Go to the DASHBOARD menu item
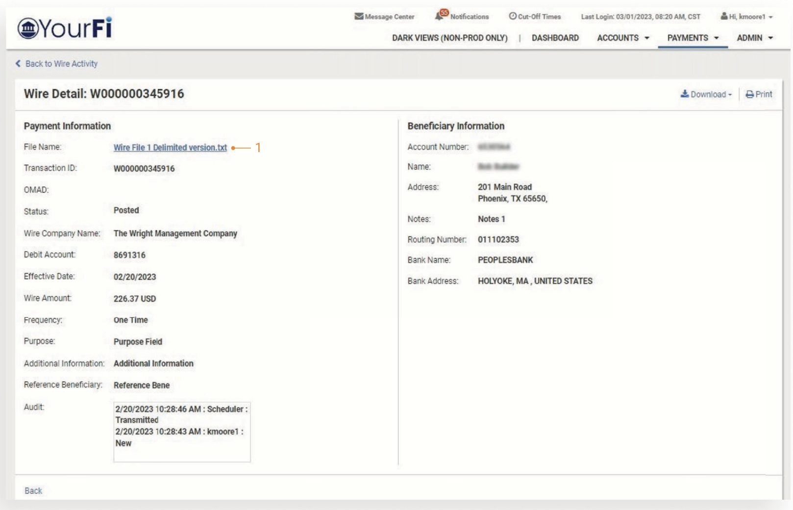The height and width of the screenshot is (510, 793). [x=555, y=38]
